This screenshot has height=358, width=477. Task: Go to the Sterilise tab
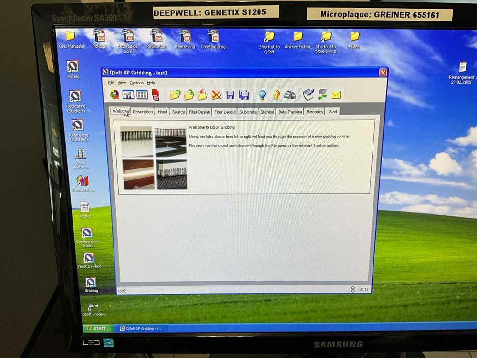(268, 112)
